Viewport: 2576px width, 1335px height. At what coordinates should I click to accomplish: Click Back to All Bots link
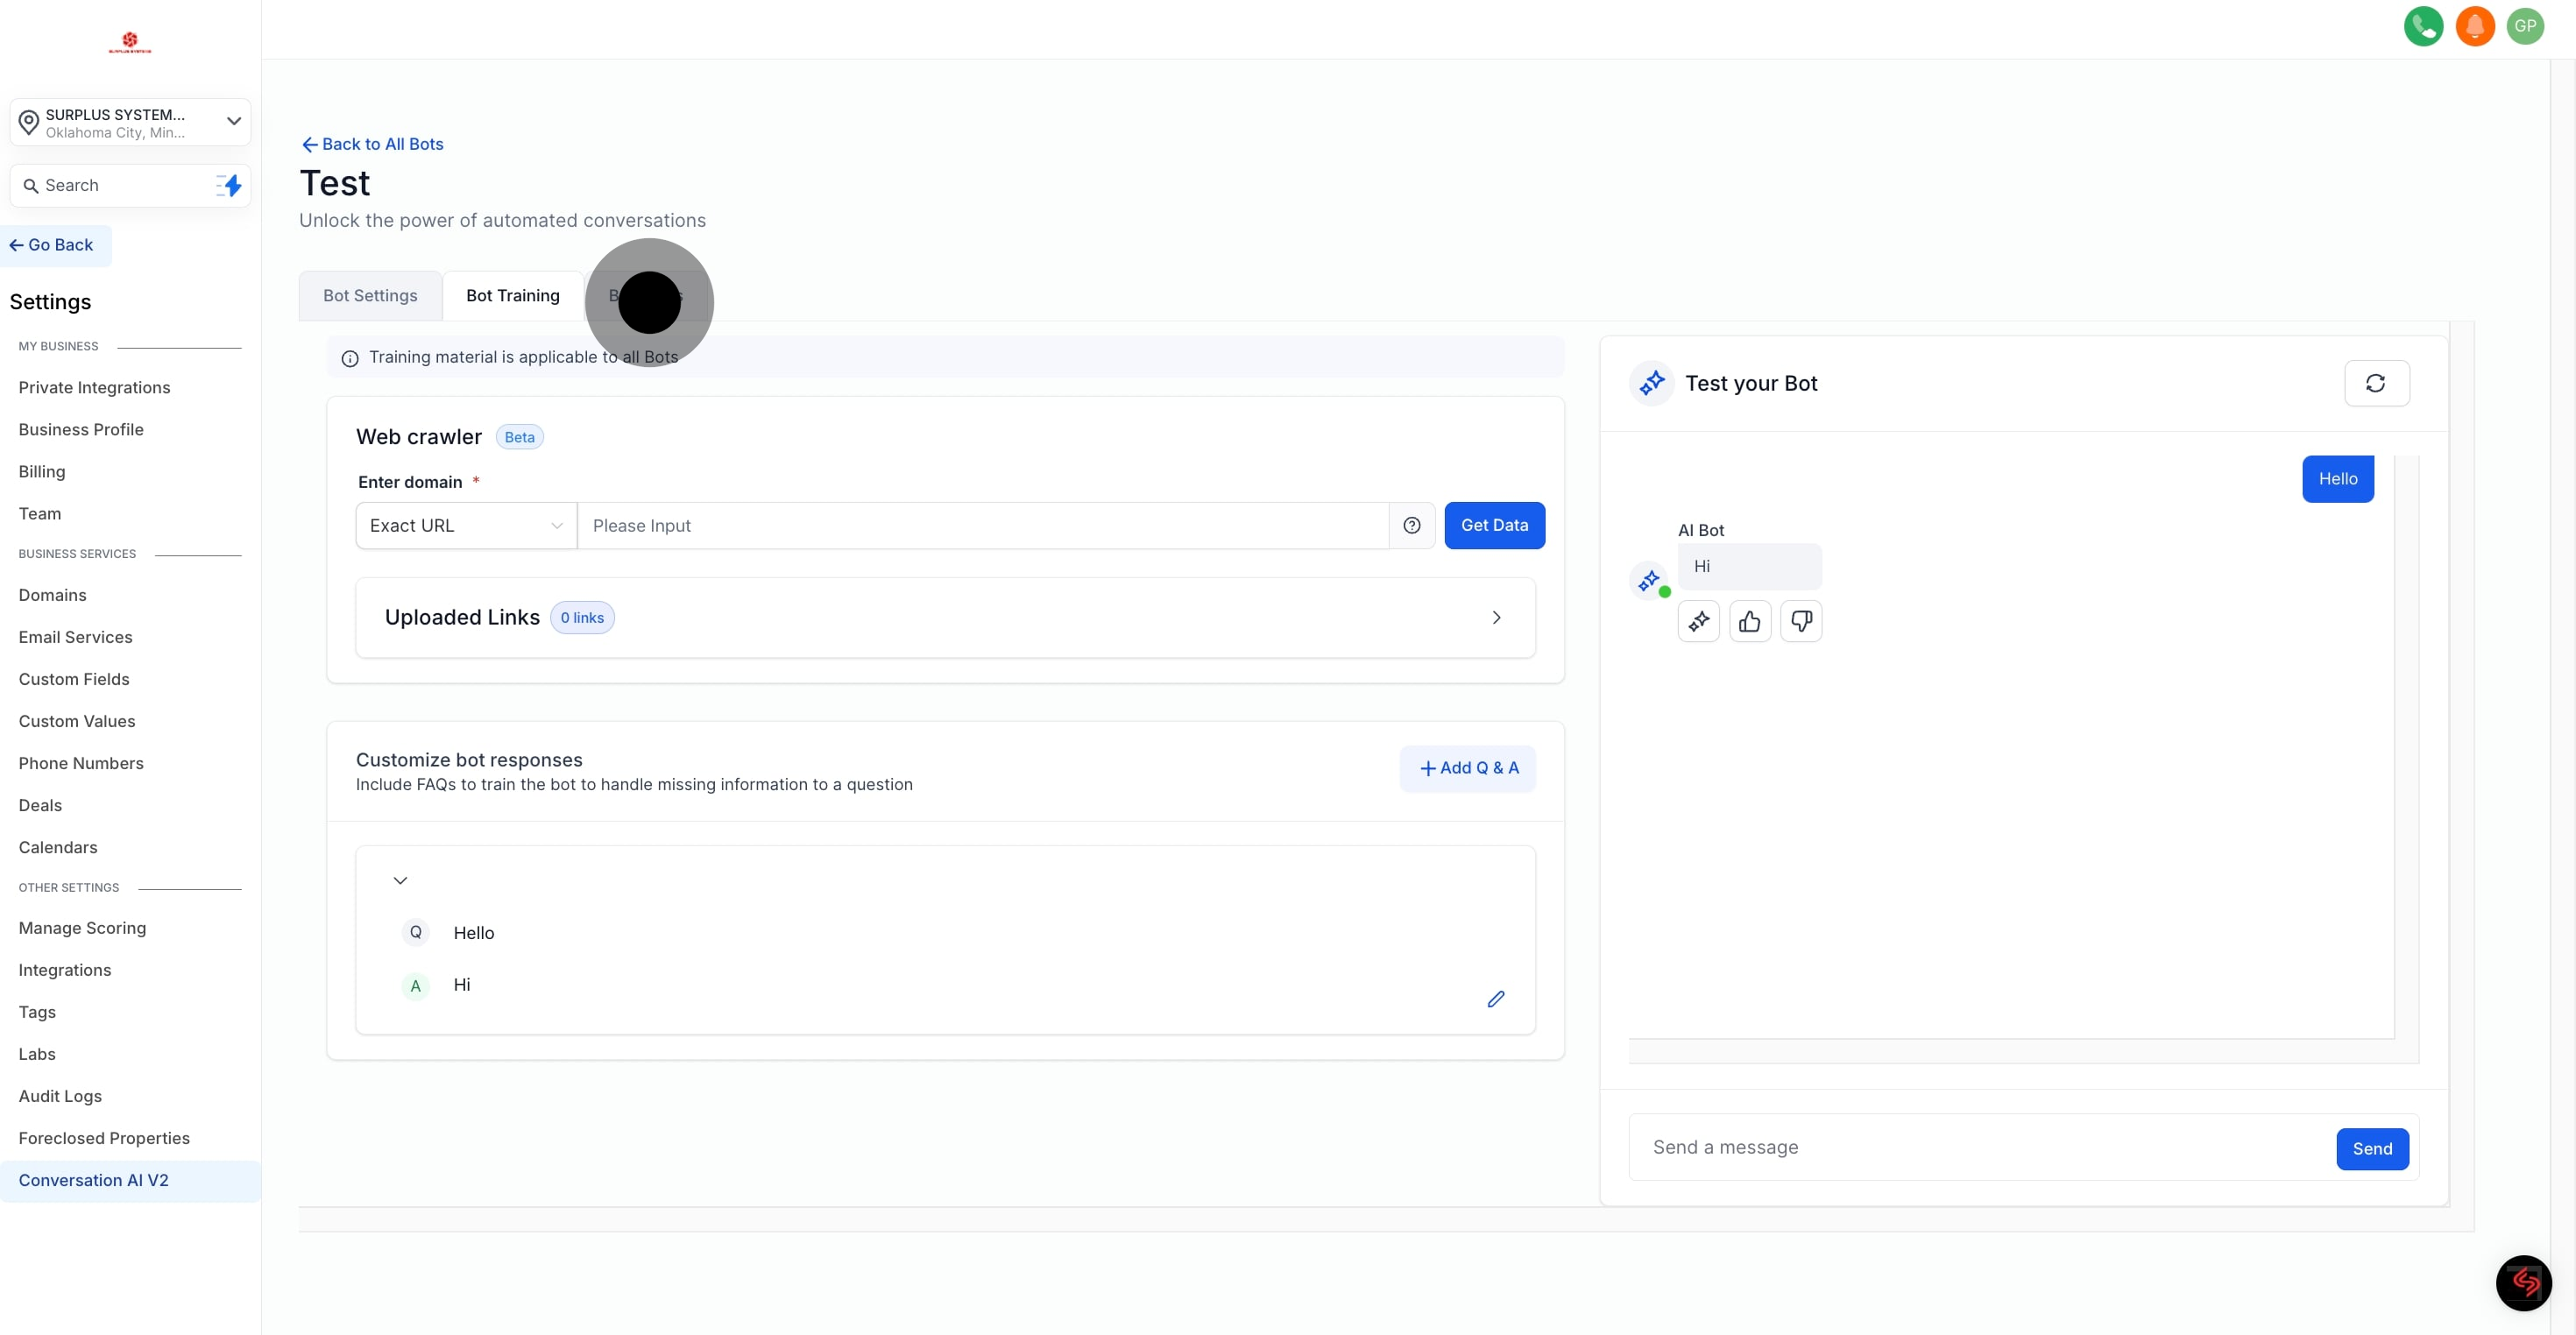372,144
